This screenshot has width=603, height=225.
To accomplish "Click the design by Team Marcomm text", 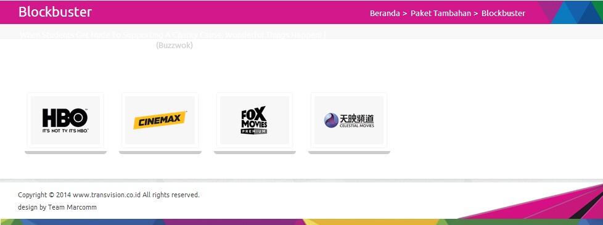I will click(x=57, y=207).
